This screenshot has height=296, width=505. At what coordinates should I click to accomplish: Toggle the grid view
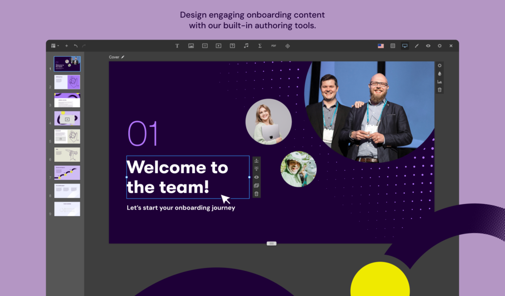(x=393, y=46)
